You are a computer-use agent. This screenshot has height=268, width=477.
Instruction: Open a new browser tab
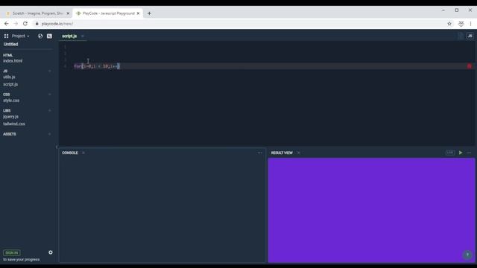(x=149, y=13)
